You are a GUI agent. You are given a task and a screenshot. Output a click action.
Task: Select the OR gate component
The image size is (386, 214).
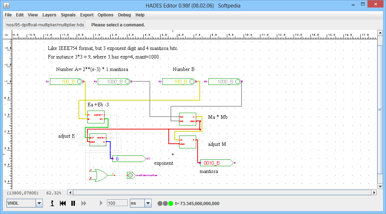pos(101,175)
